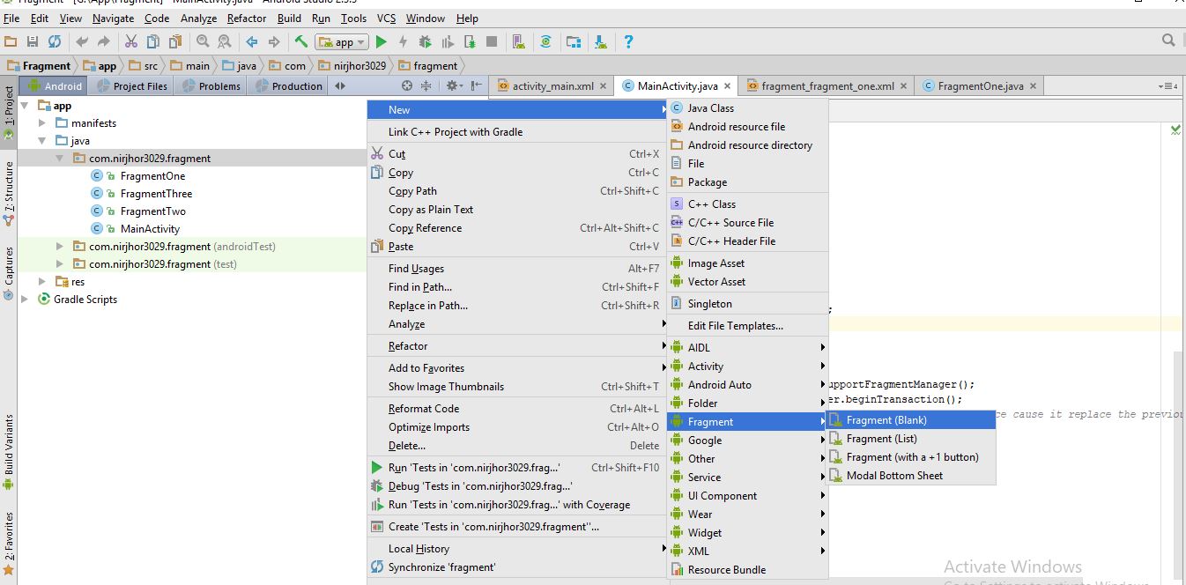1186x585 pixels.
Task: Click the Replace toolbar icon
Action: point(225,41)
